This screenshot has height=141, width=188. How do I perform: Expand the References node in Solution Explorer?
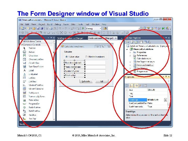(x=130, y=56)
